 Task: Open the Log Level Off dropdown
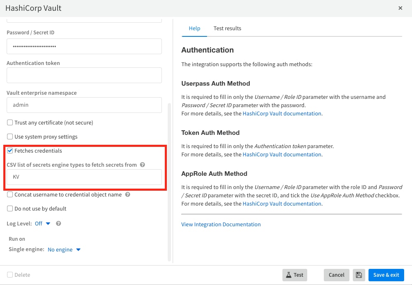pyautogui.click(x=42, y=223)
